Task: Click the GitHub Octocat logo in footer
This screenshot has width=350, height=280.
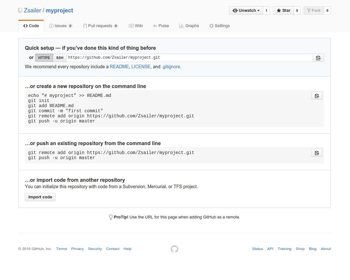Action: pos(175,249)
